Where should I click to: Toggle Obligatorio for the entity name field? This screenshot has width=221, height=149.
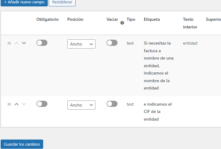(42, 43)
